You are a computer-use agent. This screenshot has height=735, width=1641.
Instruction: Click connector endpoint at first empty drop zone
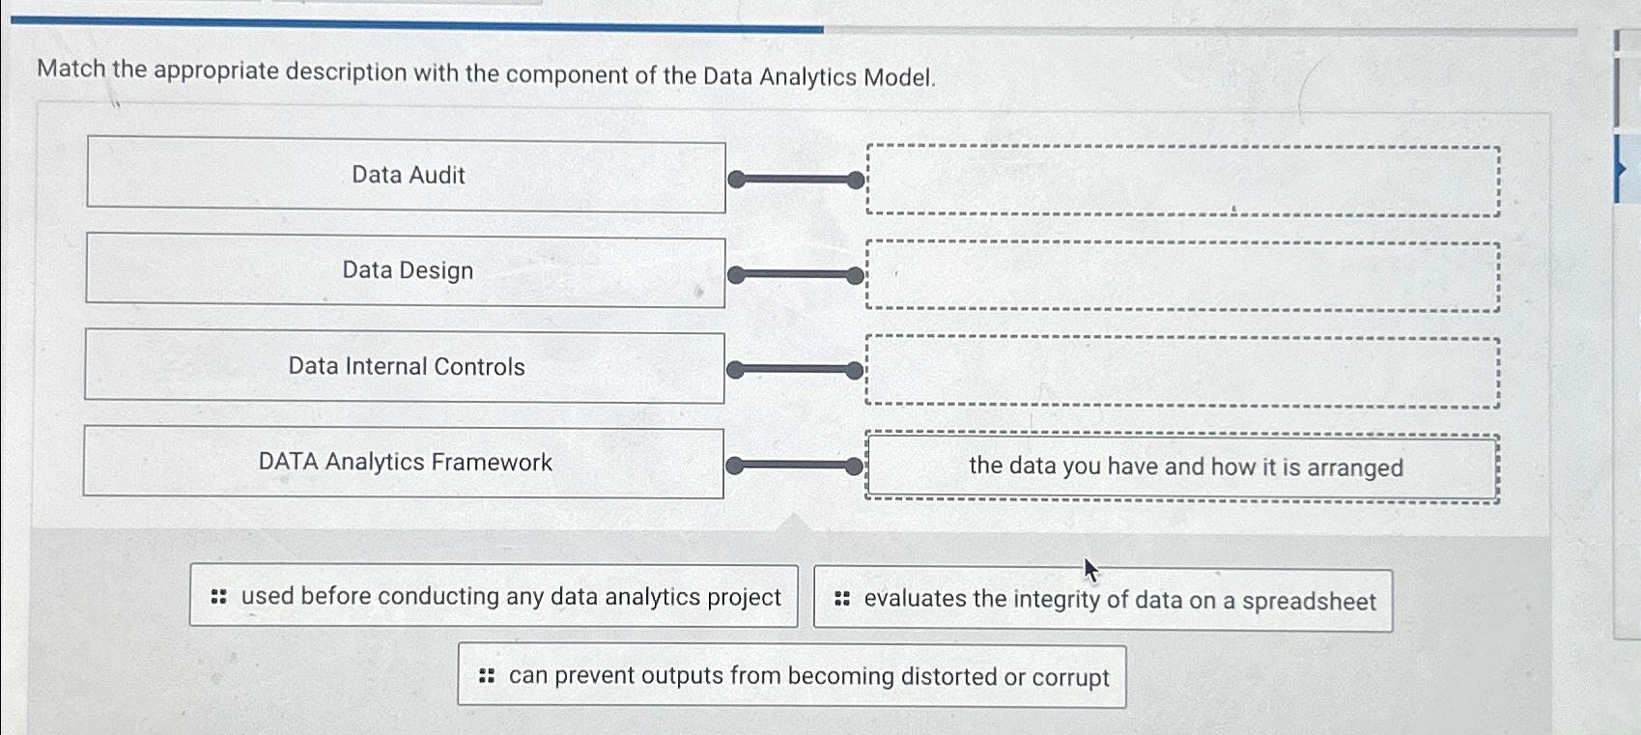click(856, 180)
